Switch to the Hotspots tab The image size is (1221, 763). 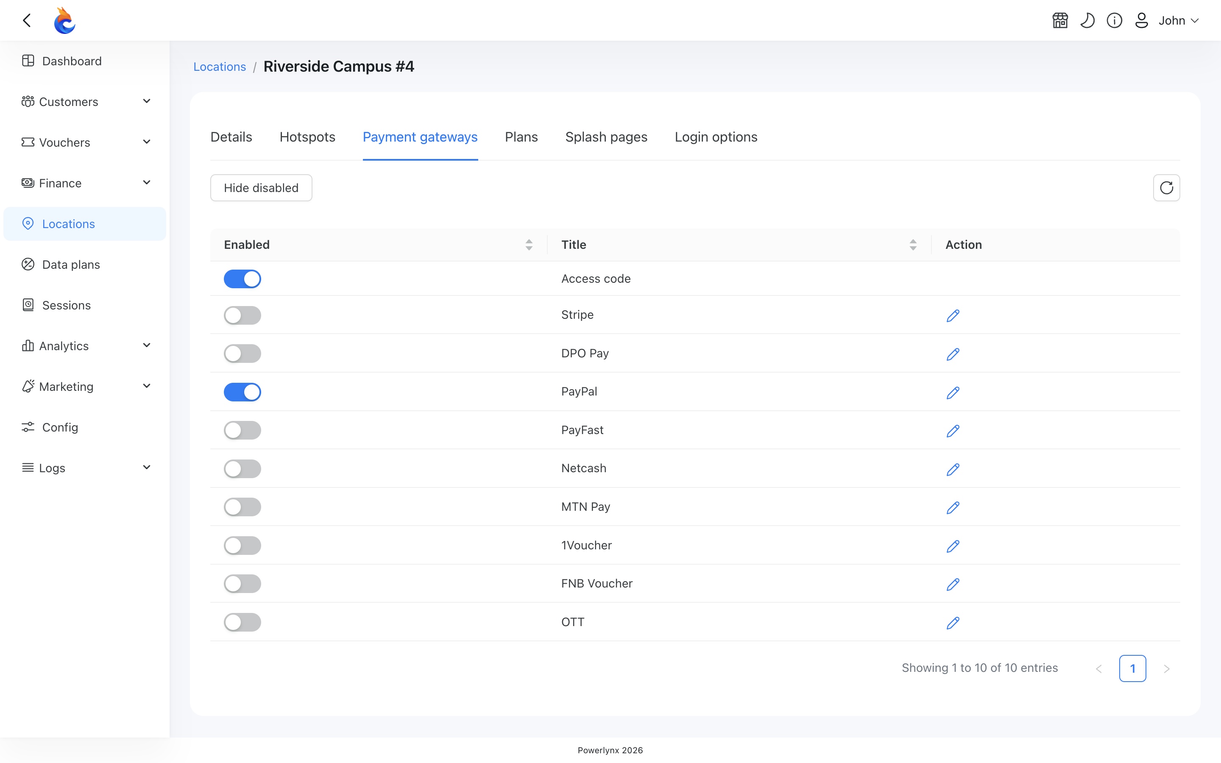(x=307, y=137)
